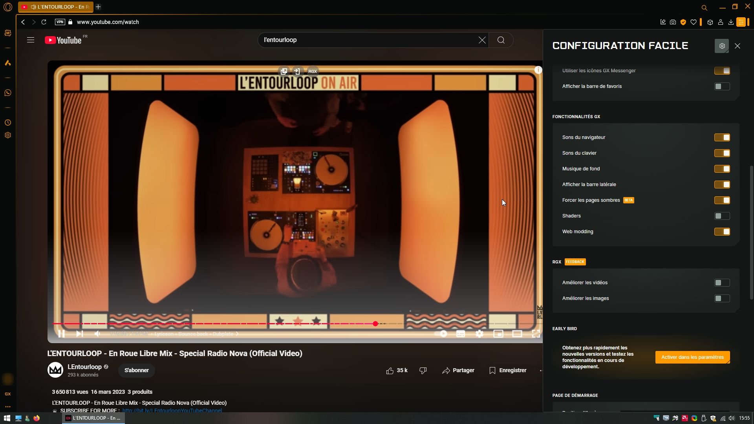
Task: Enter fullscreen video mode
Action: [x=536, y=334]
